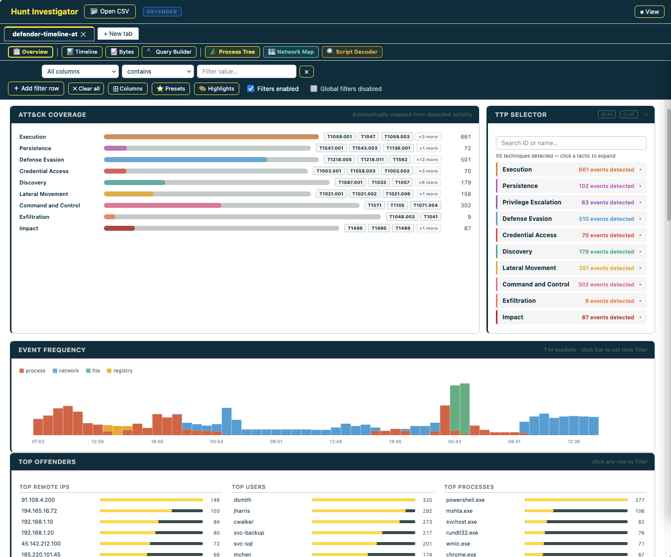Close the defender-timeline-at tab
Image resolution: width=671 pixels, height=557 pixels.
[x=83, y=34]
